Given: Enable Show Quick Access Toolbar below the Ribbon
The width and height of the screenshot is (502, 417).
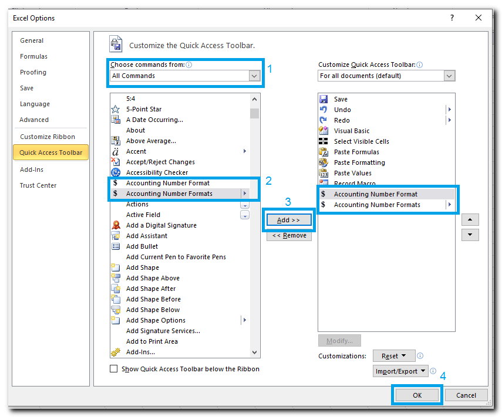Looking at the screenshot, I should pyautogui.click(x=114, y=369).
